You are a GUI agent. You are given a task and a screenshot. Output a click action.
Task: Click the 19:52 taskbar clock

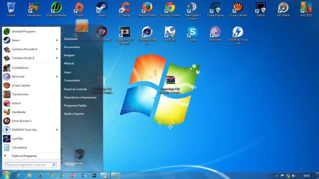click(307, 176)
